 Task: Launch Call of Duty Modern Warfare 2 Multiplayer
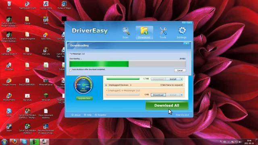(27, 113)
